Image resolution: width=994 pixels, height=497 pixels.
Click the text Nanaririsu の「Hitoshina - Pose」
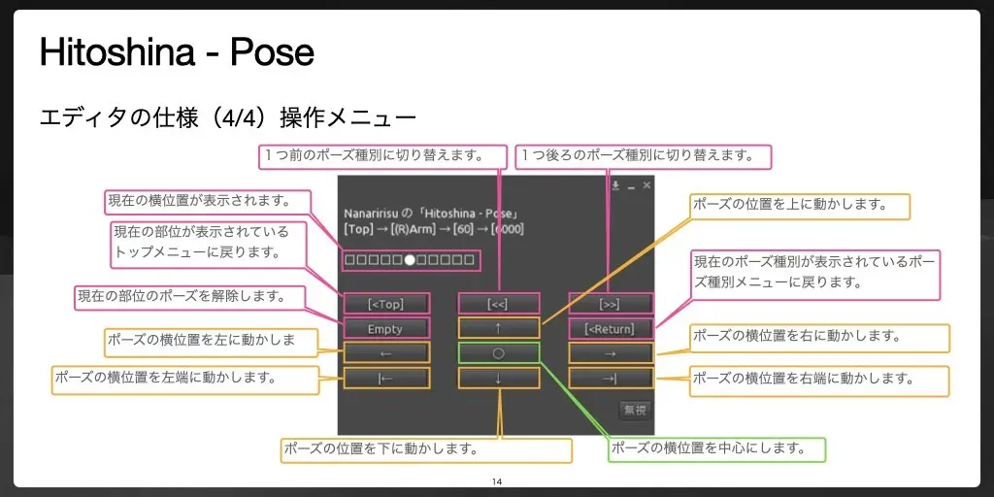pyautogui.click(x=432, y=213)
